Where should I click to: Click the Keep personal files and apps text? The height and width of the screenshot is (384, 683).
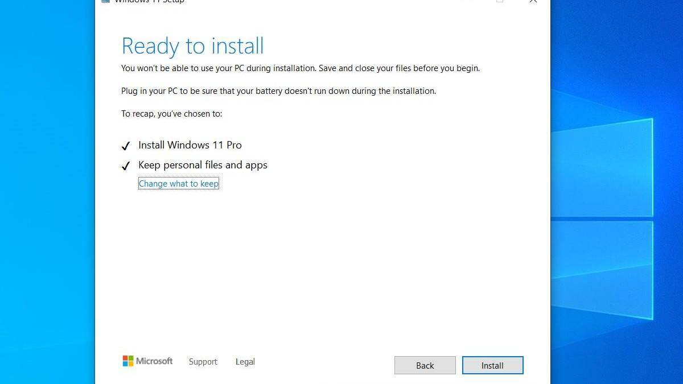point(203,165)
